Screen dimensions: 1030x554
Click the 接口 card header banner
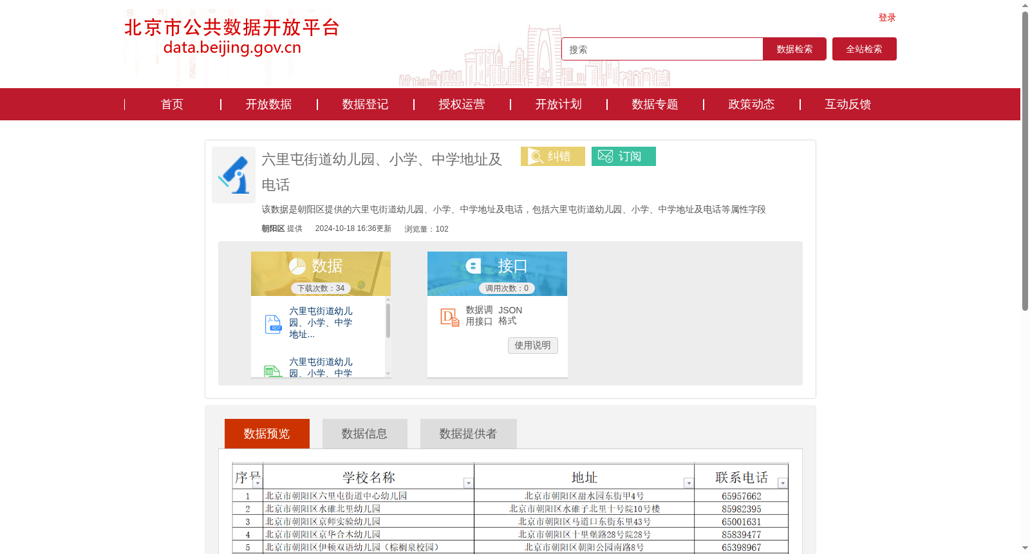pos(497,273)
